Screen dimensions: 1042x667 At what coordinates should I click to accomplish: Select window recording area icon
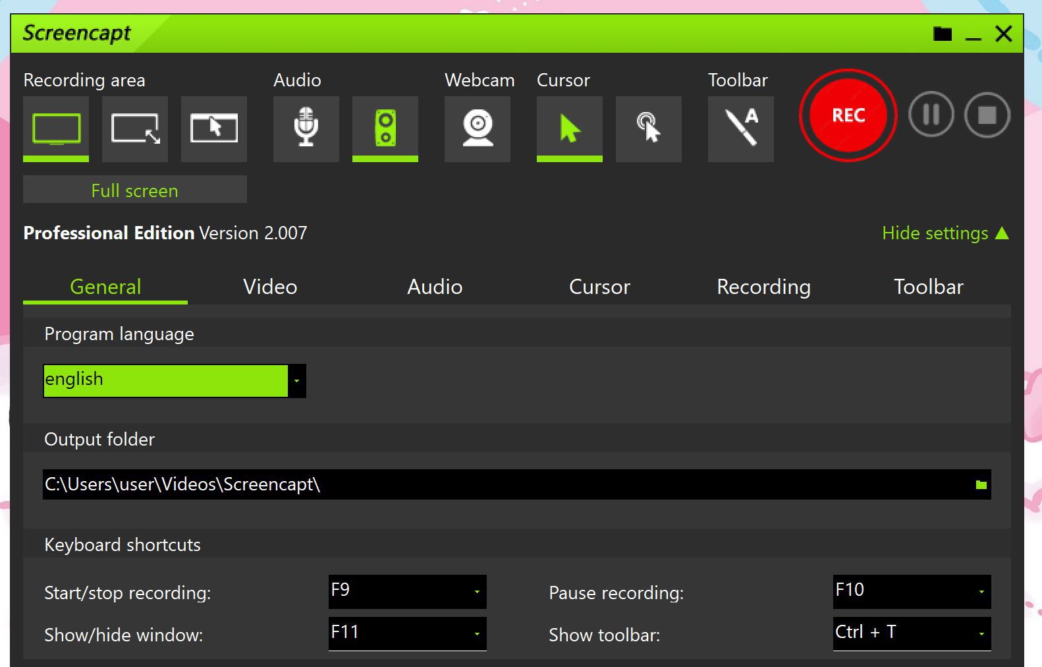coord(214,129)
